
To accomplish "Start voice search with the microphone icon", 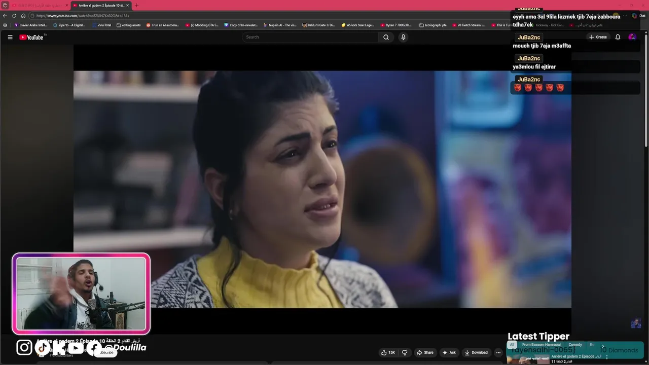I will [x=403, y=37].
